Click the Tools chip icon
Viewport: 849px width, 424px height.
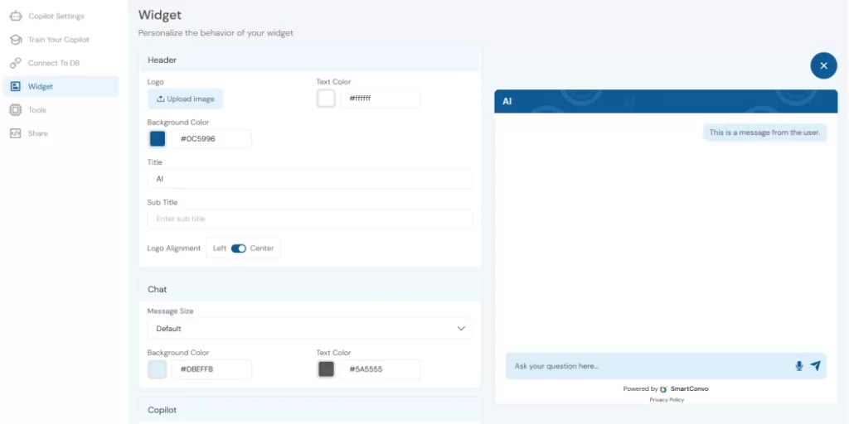(16, 110)
